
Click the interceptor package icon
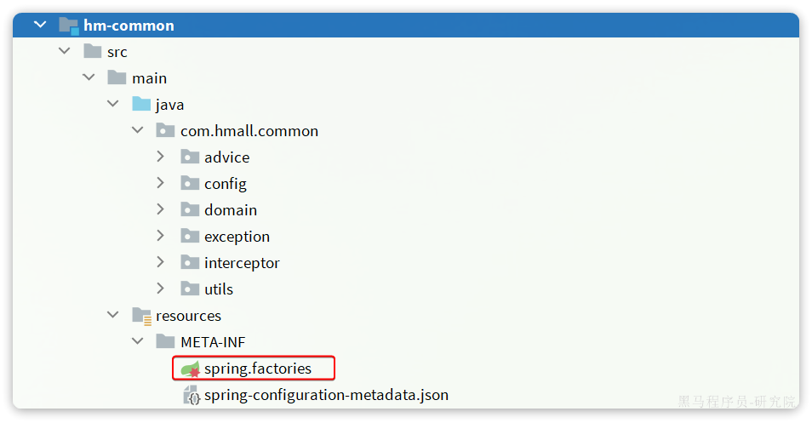tap(190, 263)
